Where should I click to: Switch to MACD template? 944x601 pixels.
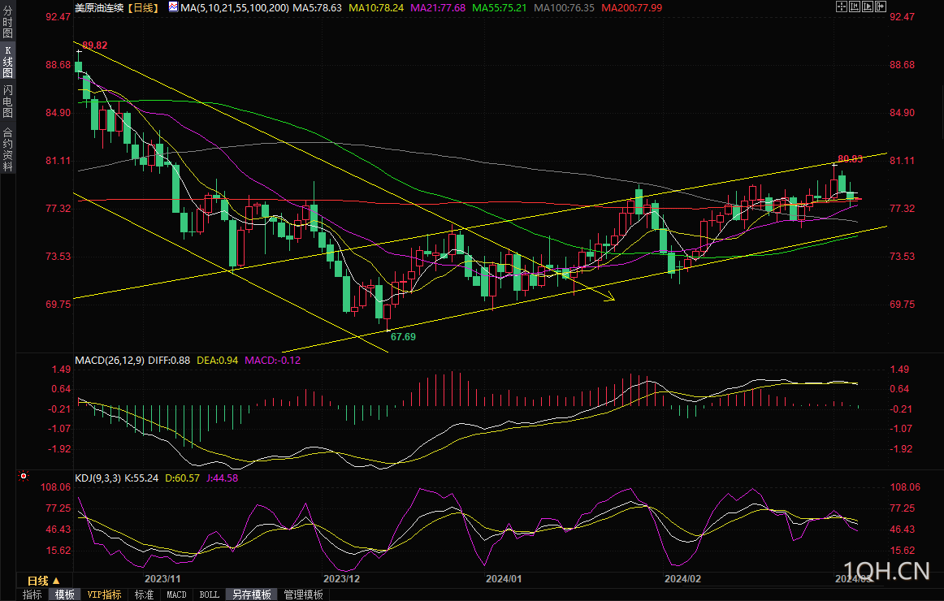click(176, 595)
